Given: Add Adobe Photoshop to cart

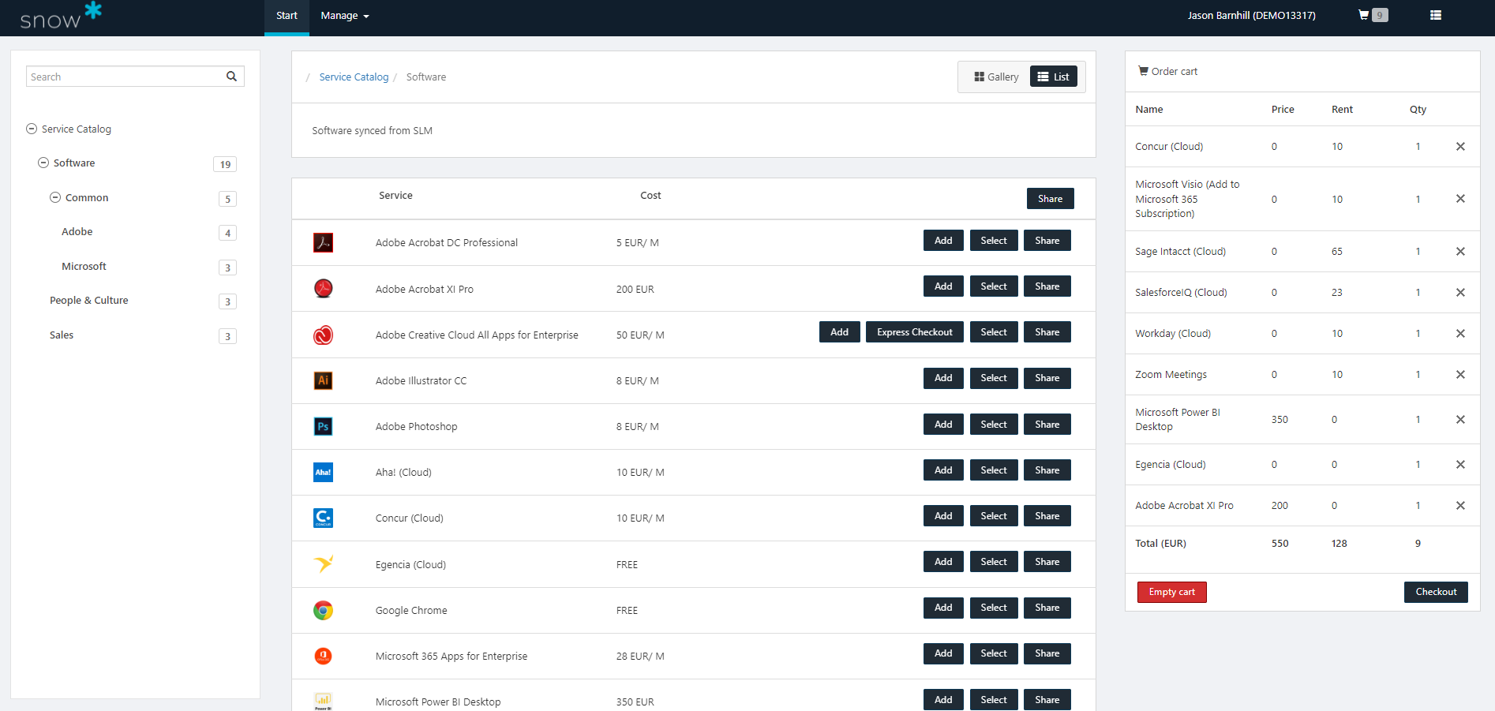Looking at the screenshot, I should coord(943,425).
